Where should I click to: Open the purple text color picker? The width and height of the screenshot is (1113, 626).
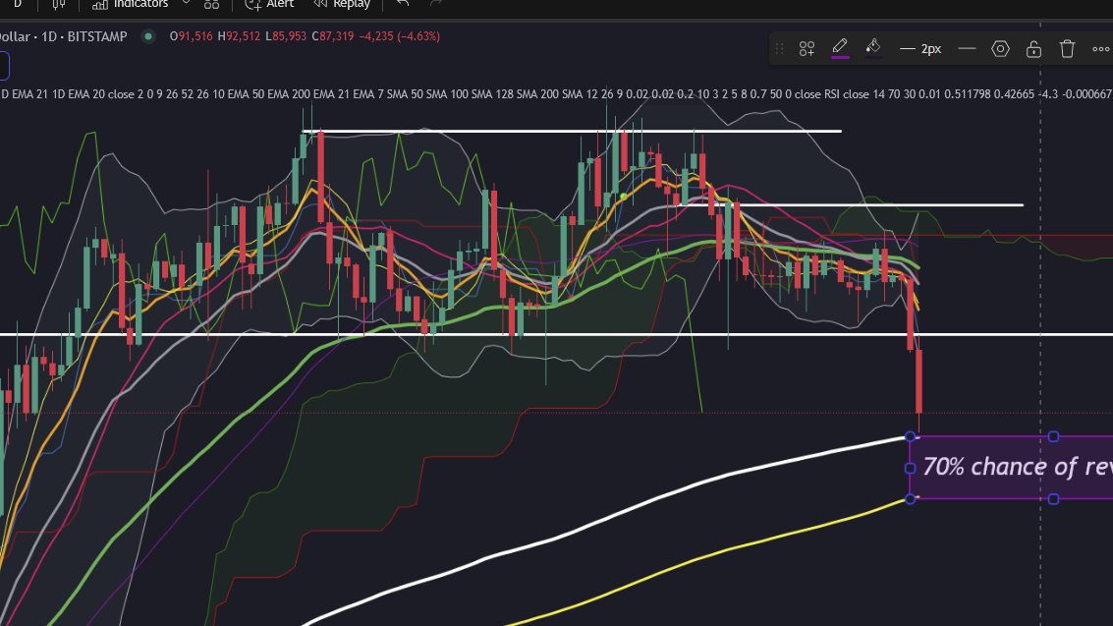(840, 48)
